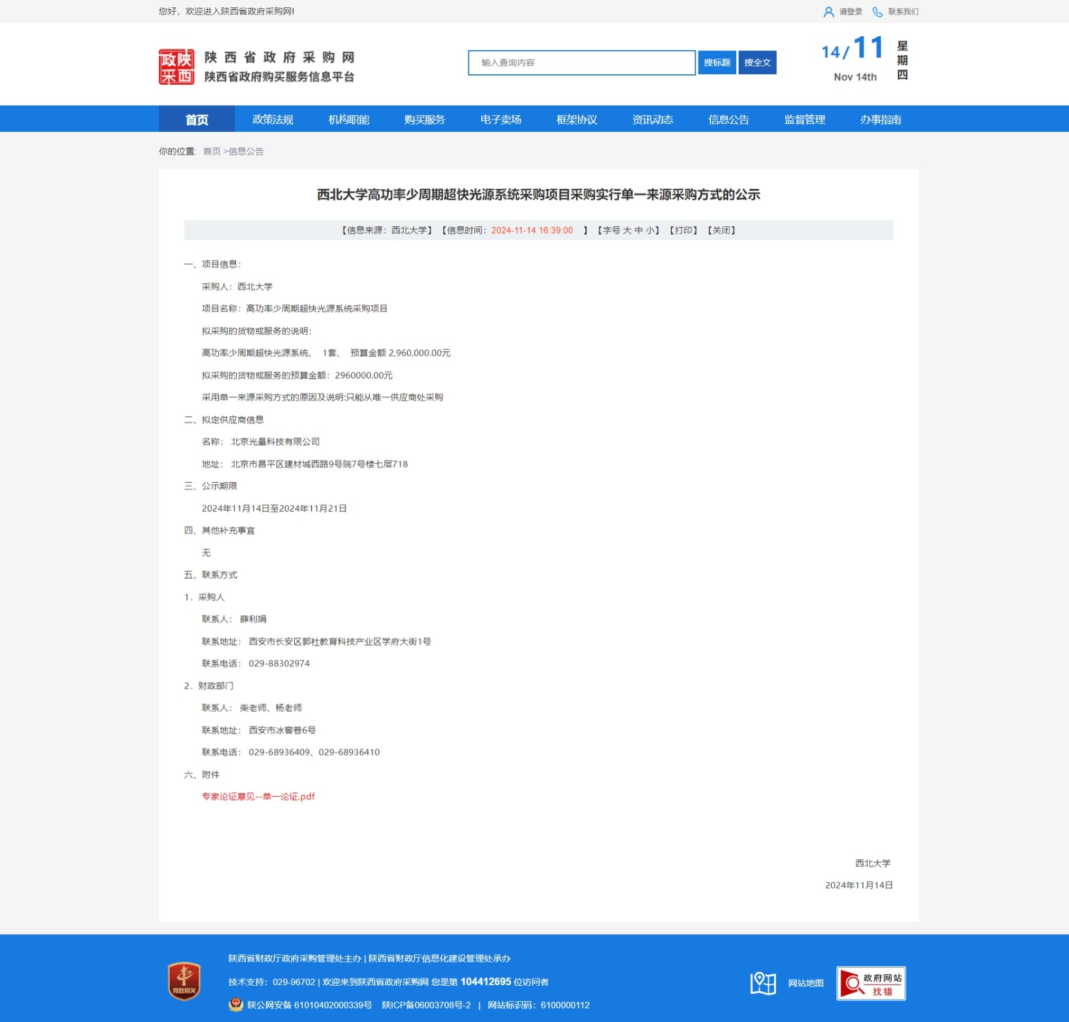Screen dimensions: 1069x1022
Task: Select the 信息公告 navigation item
Action: click(x=729, y=120)
